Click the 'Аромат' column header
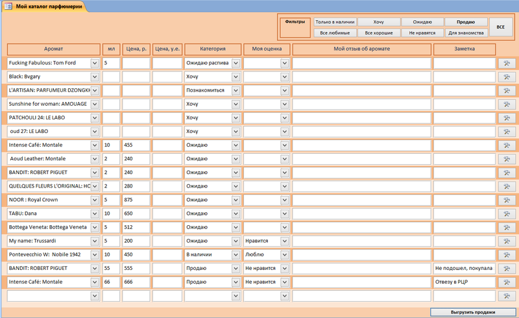This screenshot has height=318, width=519. pos(54,49)
